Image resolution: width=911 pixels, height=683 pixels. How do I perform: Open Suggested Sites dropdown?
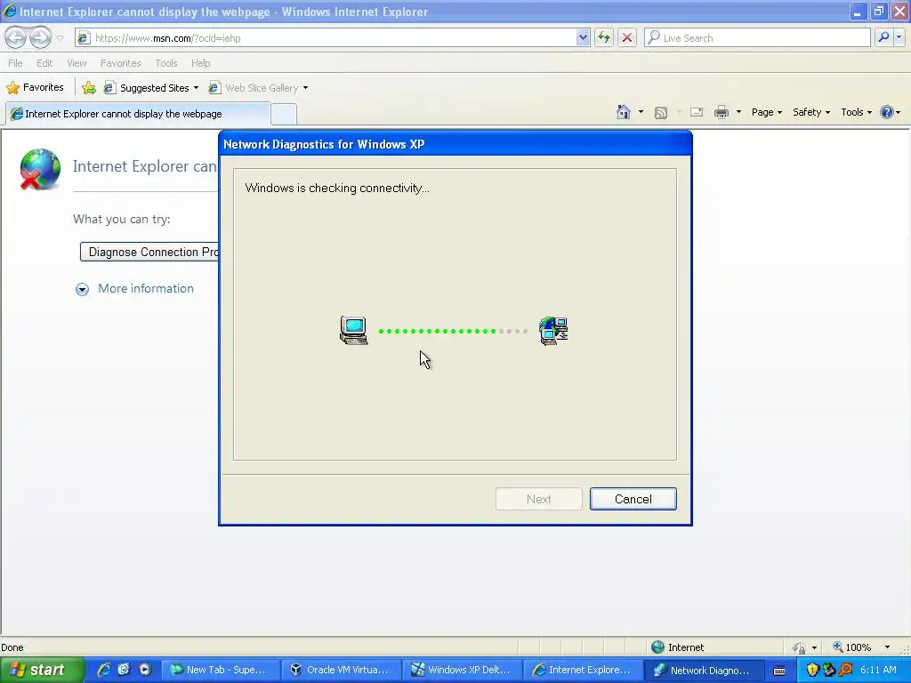pos(151,88)
